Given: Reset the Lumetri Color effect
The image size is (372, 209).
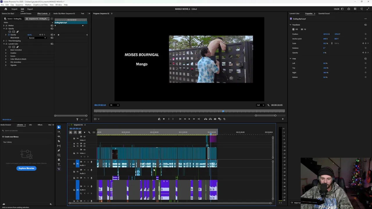Looking at the screenshot, I should pyautogui.click(x=52, y=44).
